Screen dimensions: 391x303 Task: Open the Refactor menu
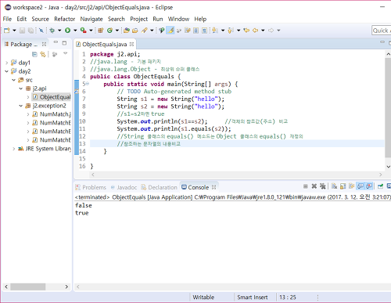pyautogui.click(x=65, y=19)
